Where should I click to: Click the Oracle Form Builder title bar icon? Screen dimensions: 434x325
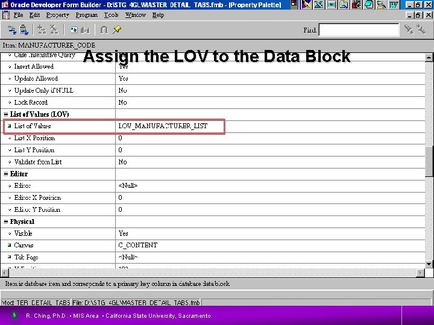pos(5,5)
